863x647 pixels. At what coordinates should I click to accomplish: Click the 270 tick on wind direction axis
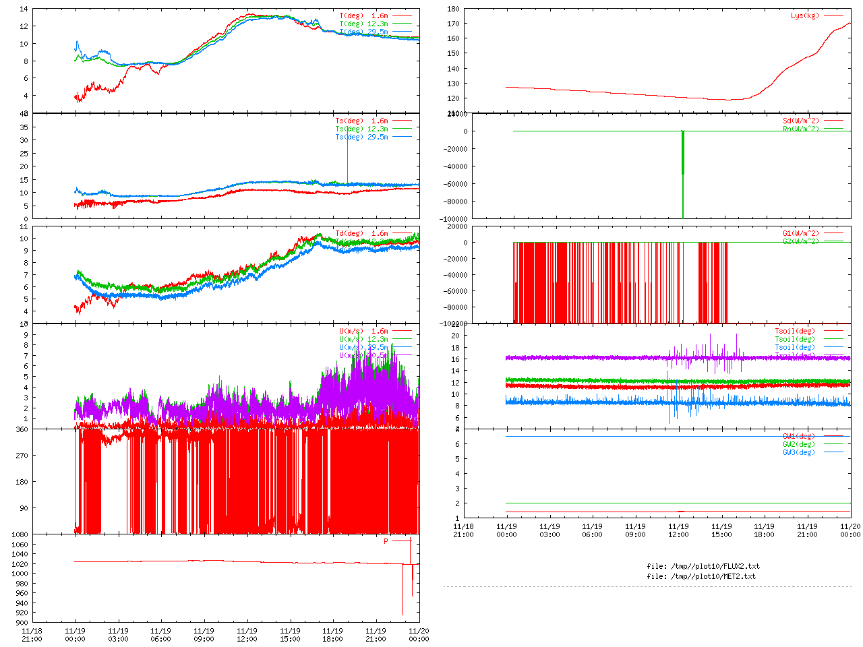pos(22,456)
